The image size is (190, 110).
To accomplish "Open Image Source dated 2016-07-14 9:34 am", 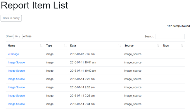I will point(16,104).
